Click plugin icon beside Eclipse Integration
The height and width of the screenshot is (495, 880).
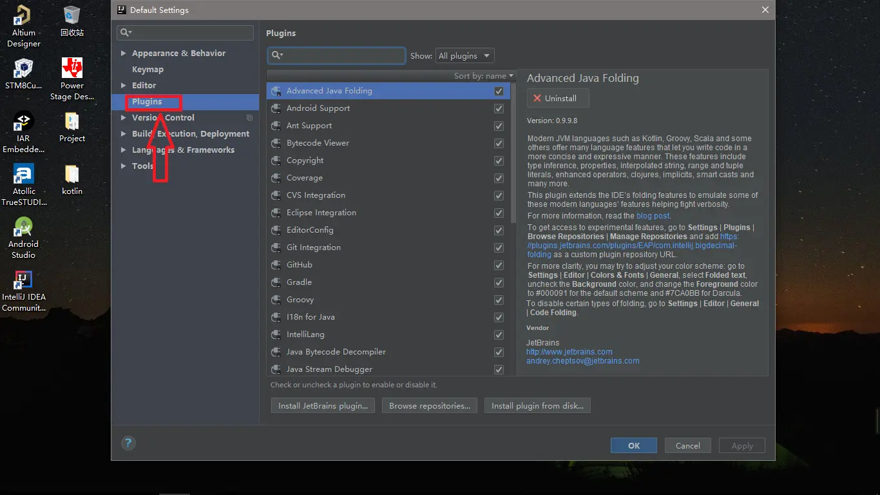pyautogui.click(x=276, y=213)
